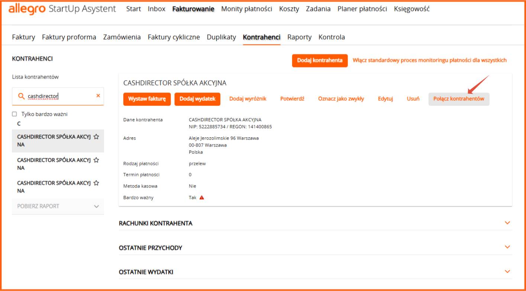Expand the OSTATNIE WYDATKI section
The image size is (526, 291).
315,272
